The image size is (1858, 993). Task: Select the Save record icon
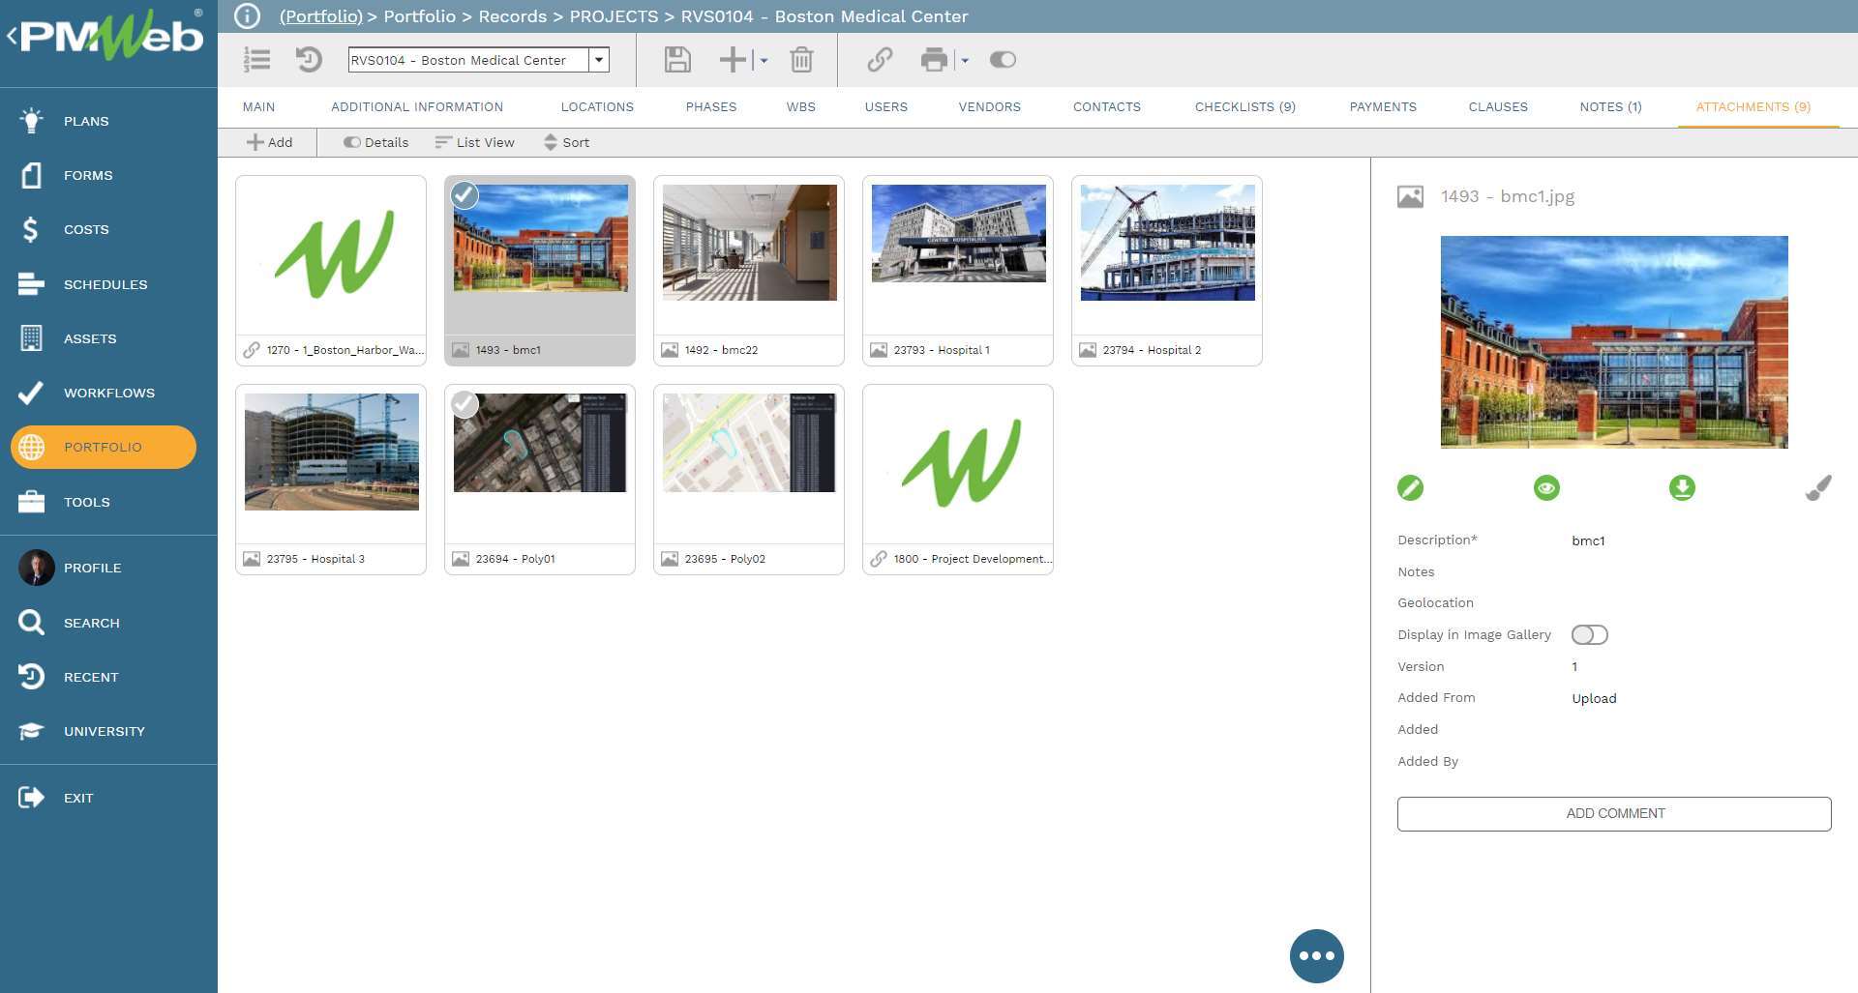click(676, 60)
